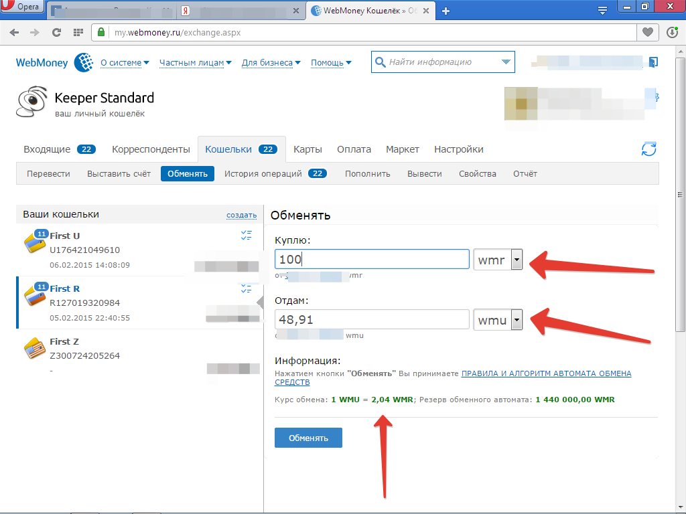Click Пополнить in the submenu
This screenshot has height=514, width=686.
(368, 174)
